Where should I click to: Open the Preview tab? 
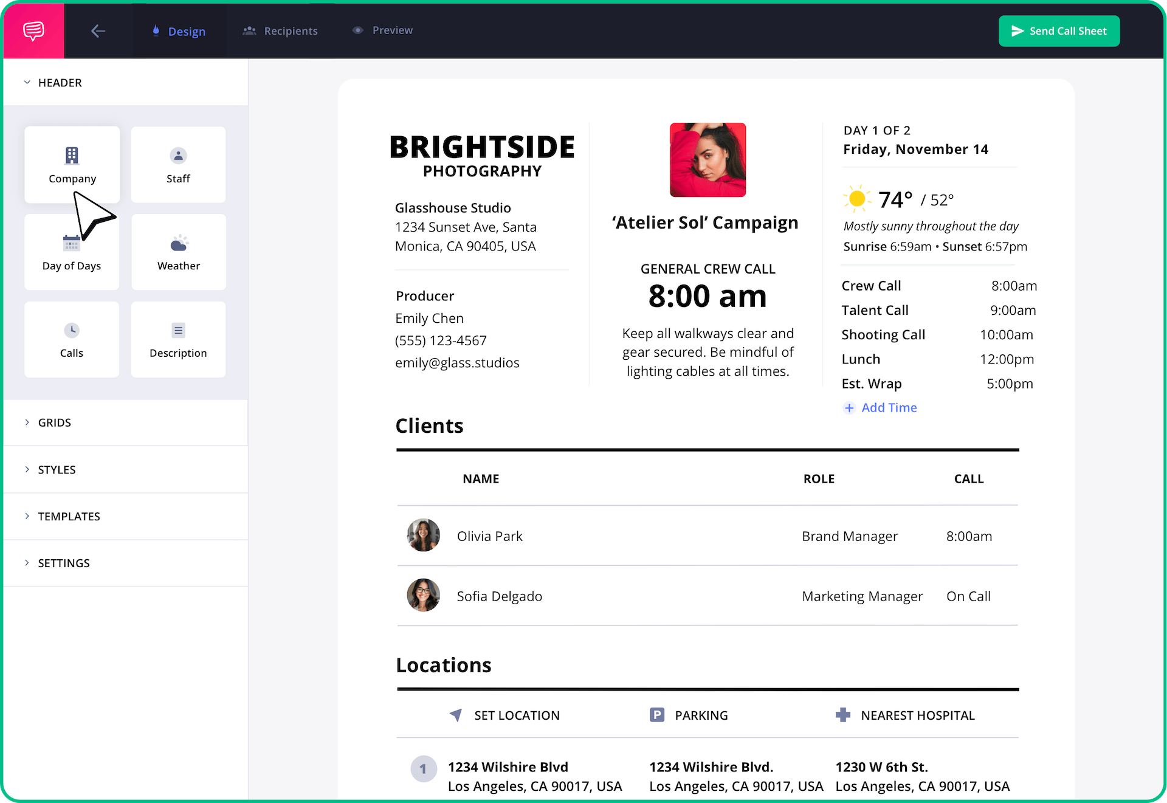pyautogui.click(x=382, y=30)
